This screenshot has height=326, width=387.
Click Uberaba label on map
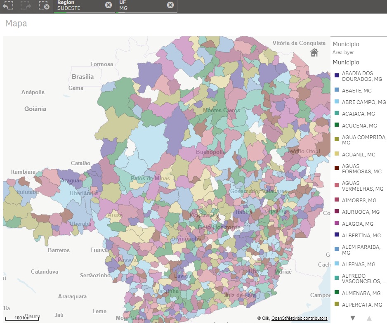click(x=80, y=224)
